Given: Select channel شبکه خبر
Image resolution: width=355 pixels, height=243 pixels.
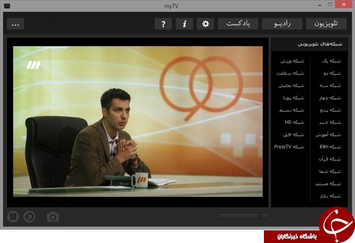Looking at the screenshot, I should pos(330,123).
